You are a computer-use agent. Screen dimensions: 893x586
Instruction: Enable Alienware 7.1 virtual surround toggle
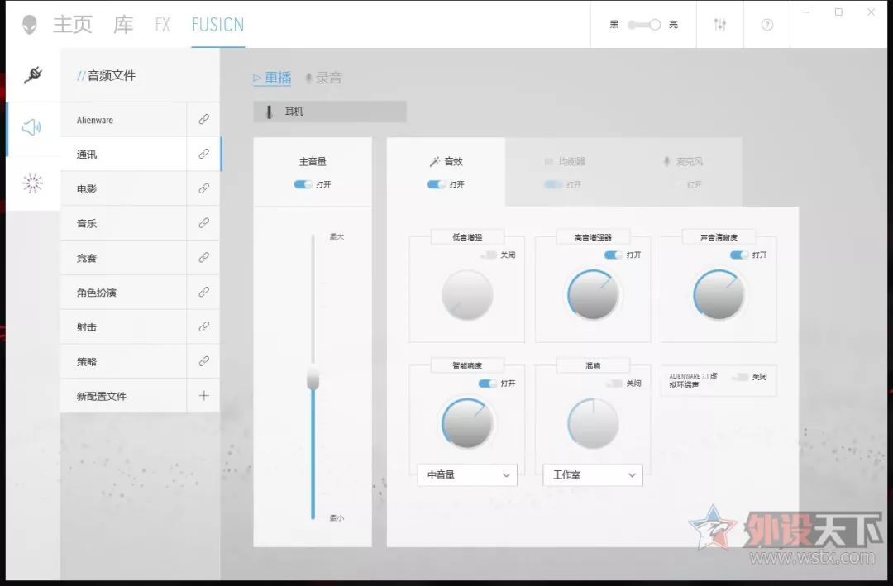click(739, 377)
